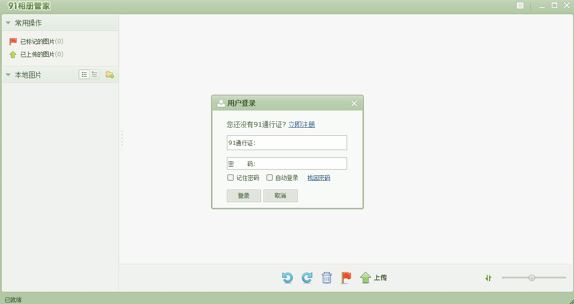This screenshot has width=574, height=304.
Task: Click the sidebar collapse dots divider
Action: pos(122,138)
